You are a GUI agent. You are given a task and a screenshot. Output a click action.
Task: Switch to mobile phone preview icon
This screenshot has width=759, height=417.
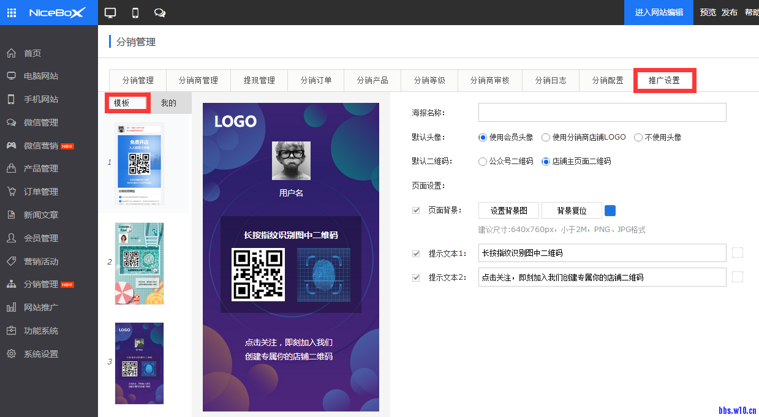coord(135,12)
